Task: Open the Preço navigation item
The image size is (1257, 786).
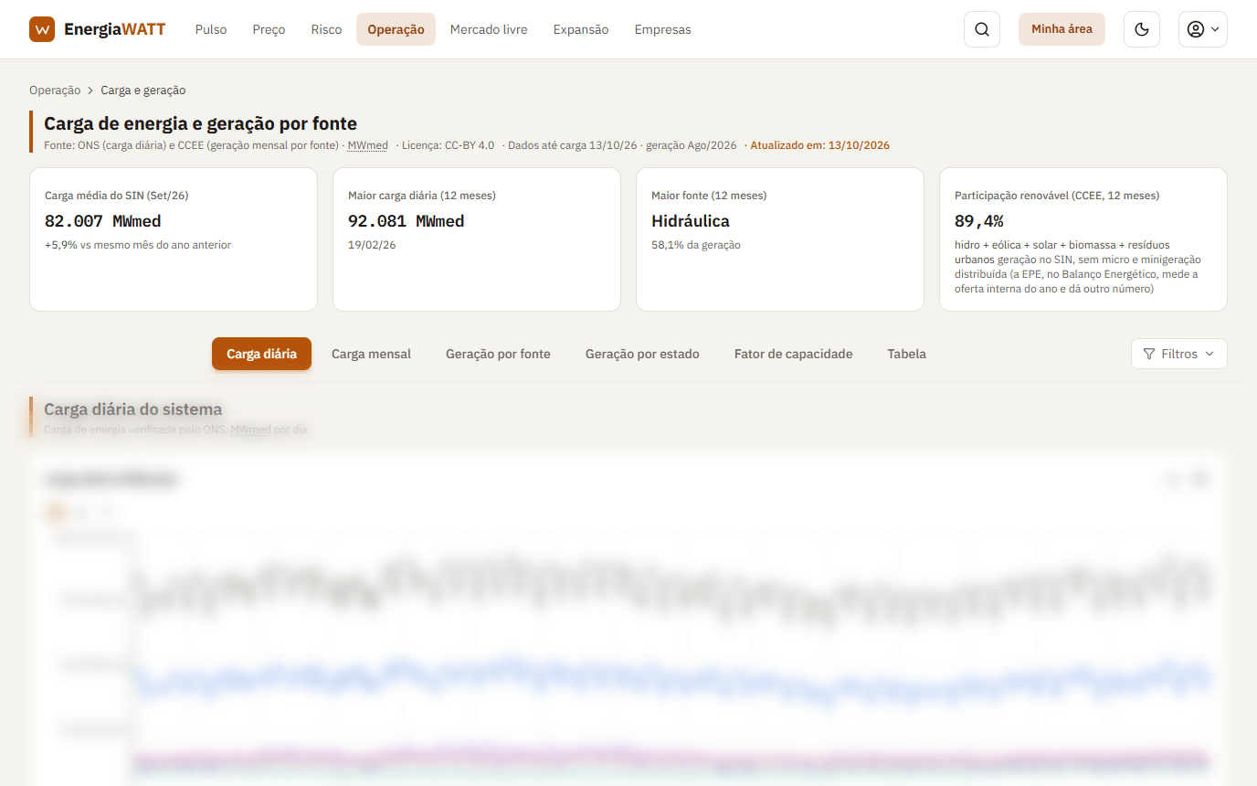Action: click(269, 29)
